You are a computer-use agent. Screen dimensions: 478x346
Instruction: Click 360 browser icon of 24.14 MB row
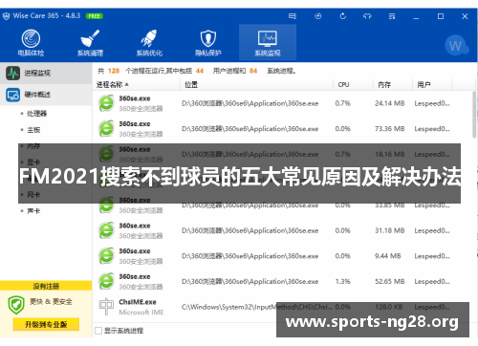(x=106, y=103)
